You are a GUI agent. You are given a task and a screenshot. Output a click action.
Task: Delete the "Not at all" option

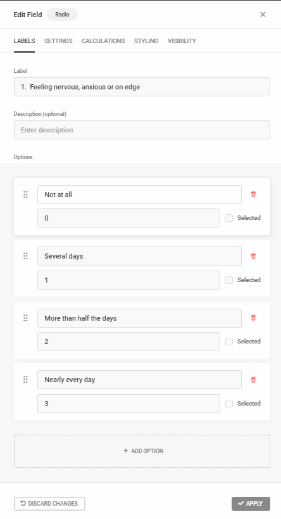[x=253, y=194]
